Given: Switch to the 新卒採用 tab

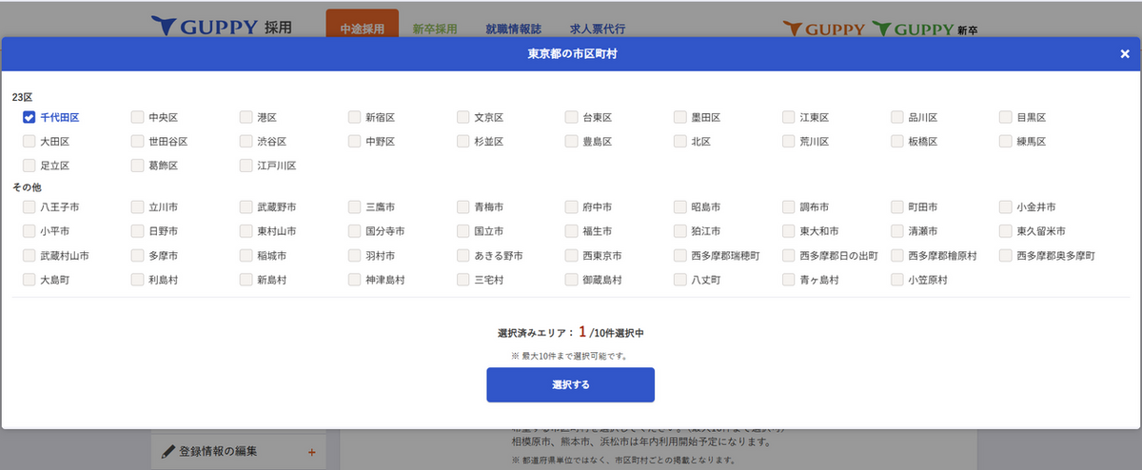Looking at the screenshot, I should coord(435,29).
